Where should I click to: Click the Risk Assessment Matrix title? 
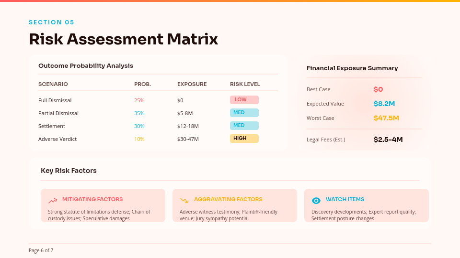123,39
